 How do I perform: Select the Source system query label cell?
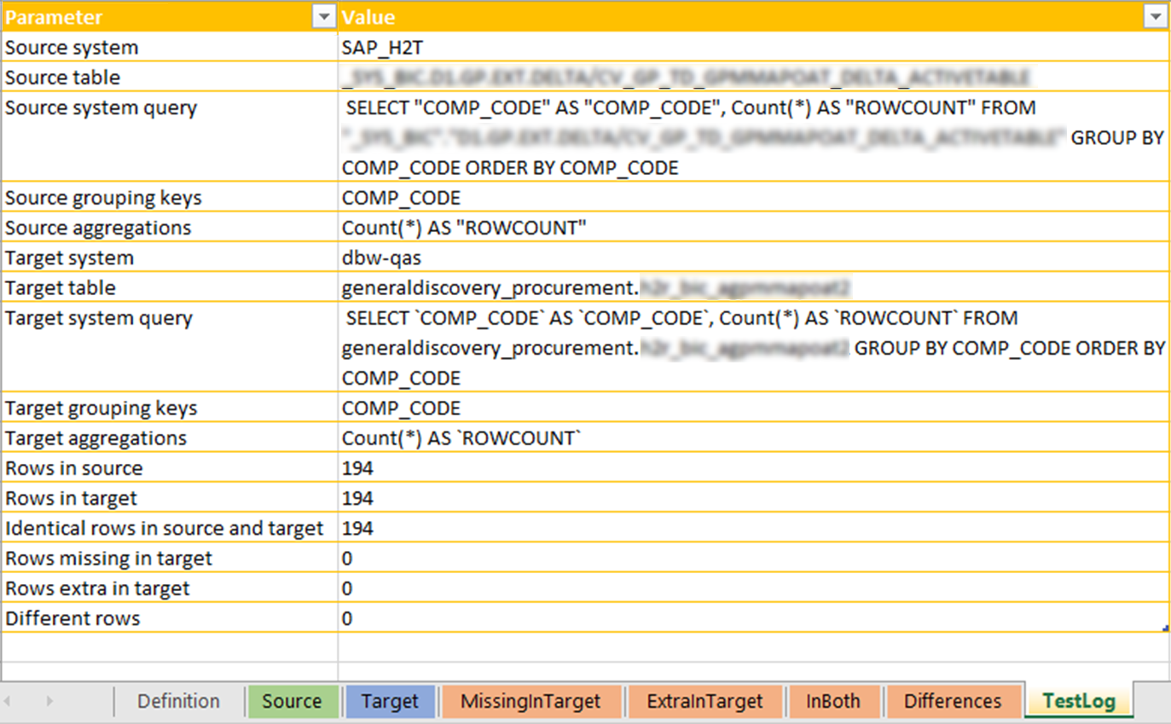[170, 137]
